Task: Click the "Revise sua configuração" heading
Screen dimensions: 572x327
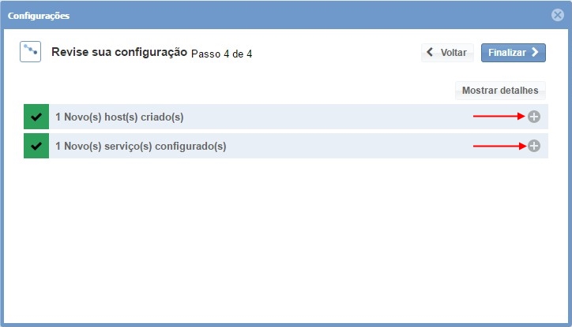Action: [x=119, y=53]
